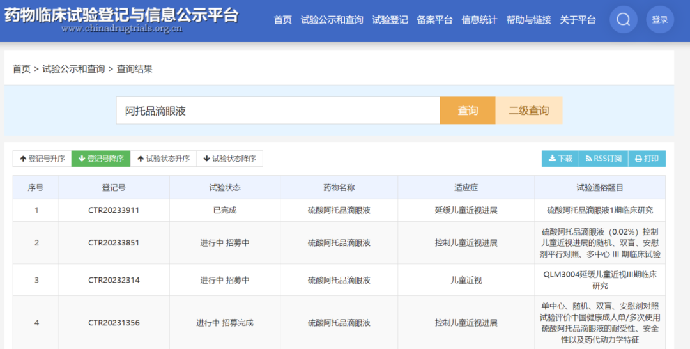Click title 硫酸阿托品滴眼液1期临床研究
690x349 pixels.
click(x=600, y=210)
